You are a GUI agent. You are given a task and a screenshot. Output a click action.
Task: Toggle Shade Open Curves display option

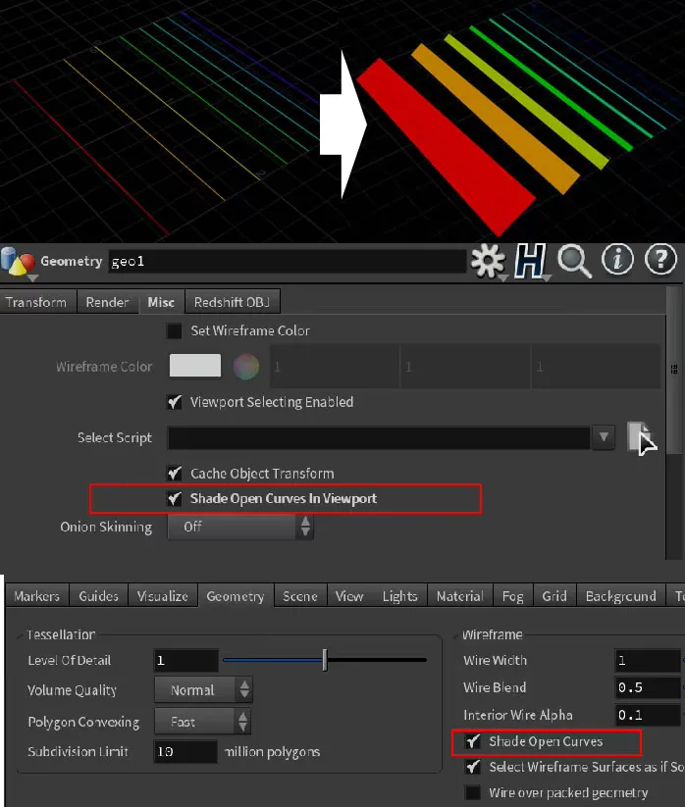point(472,741)
